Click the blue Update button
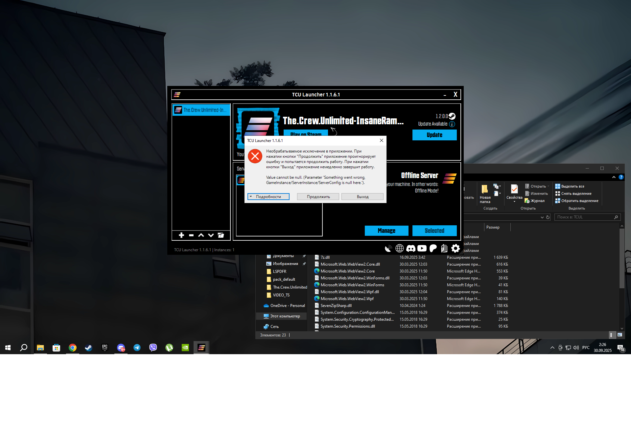This screenshot has height=446, width=631. click(x=434, y=135)
